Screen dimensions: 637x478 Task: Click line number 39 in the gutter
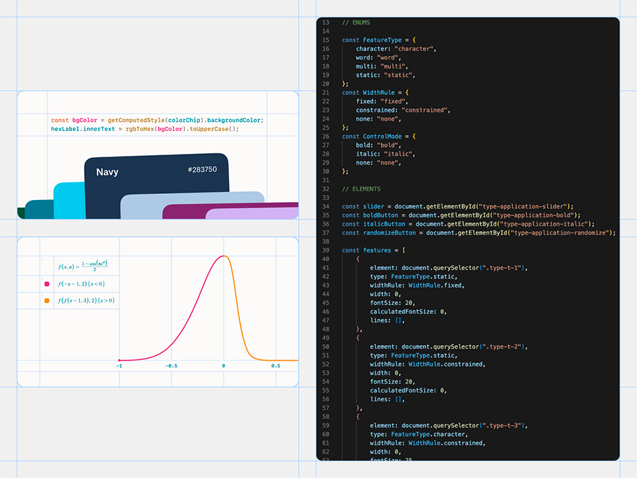[326, 250]
